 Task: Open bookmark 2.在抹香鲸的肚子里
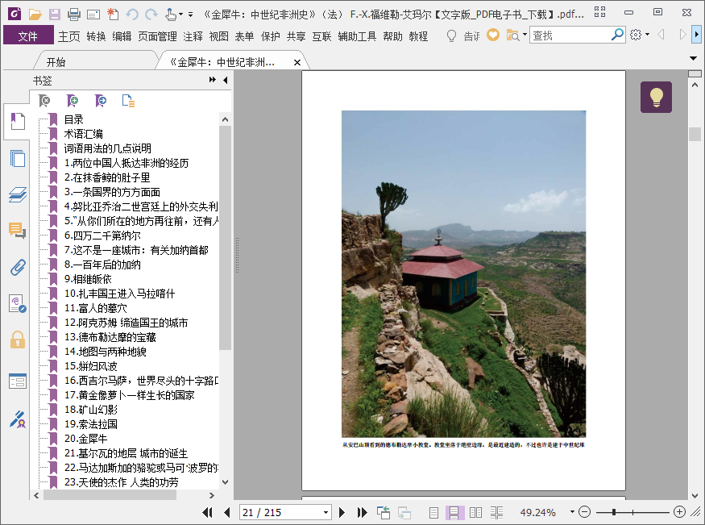[107, 177]
